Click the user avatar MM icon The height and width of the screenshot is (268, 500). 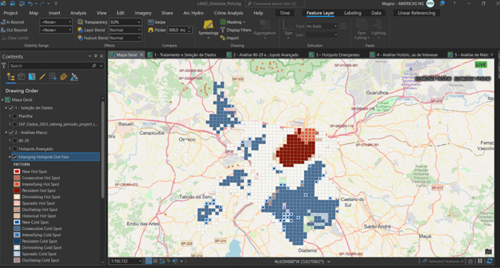[x=430, y=4]
